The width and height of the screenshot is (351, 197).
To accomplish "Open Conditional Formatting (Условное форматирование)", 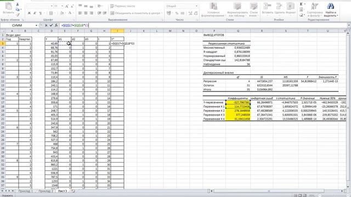I will coord(213,10).
